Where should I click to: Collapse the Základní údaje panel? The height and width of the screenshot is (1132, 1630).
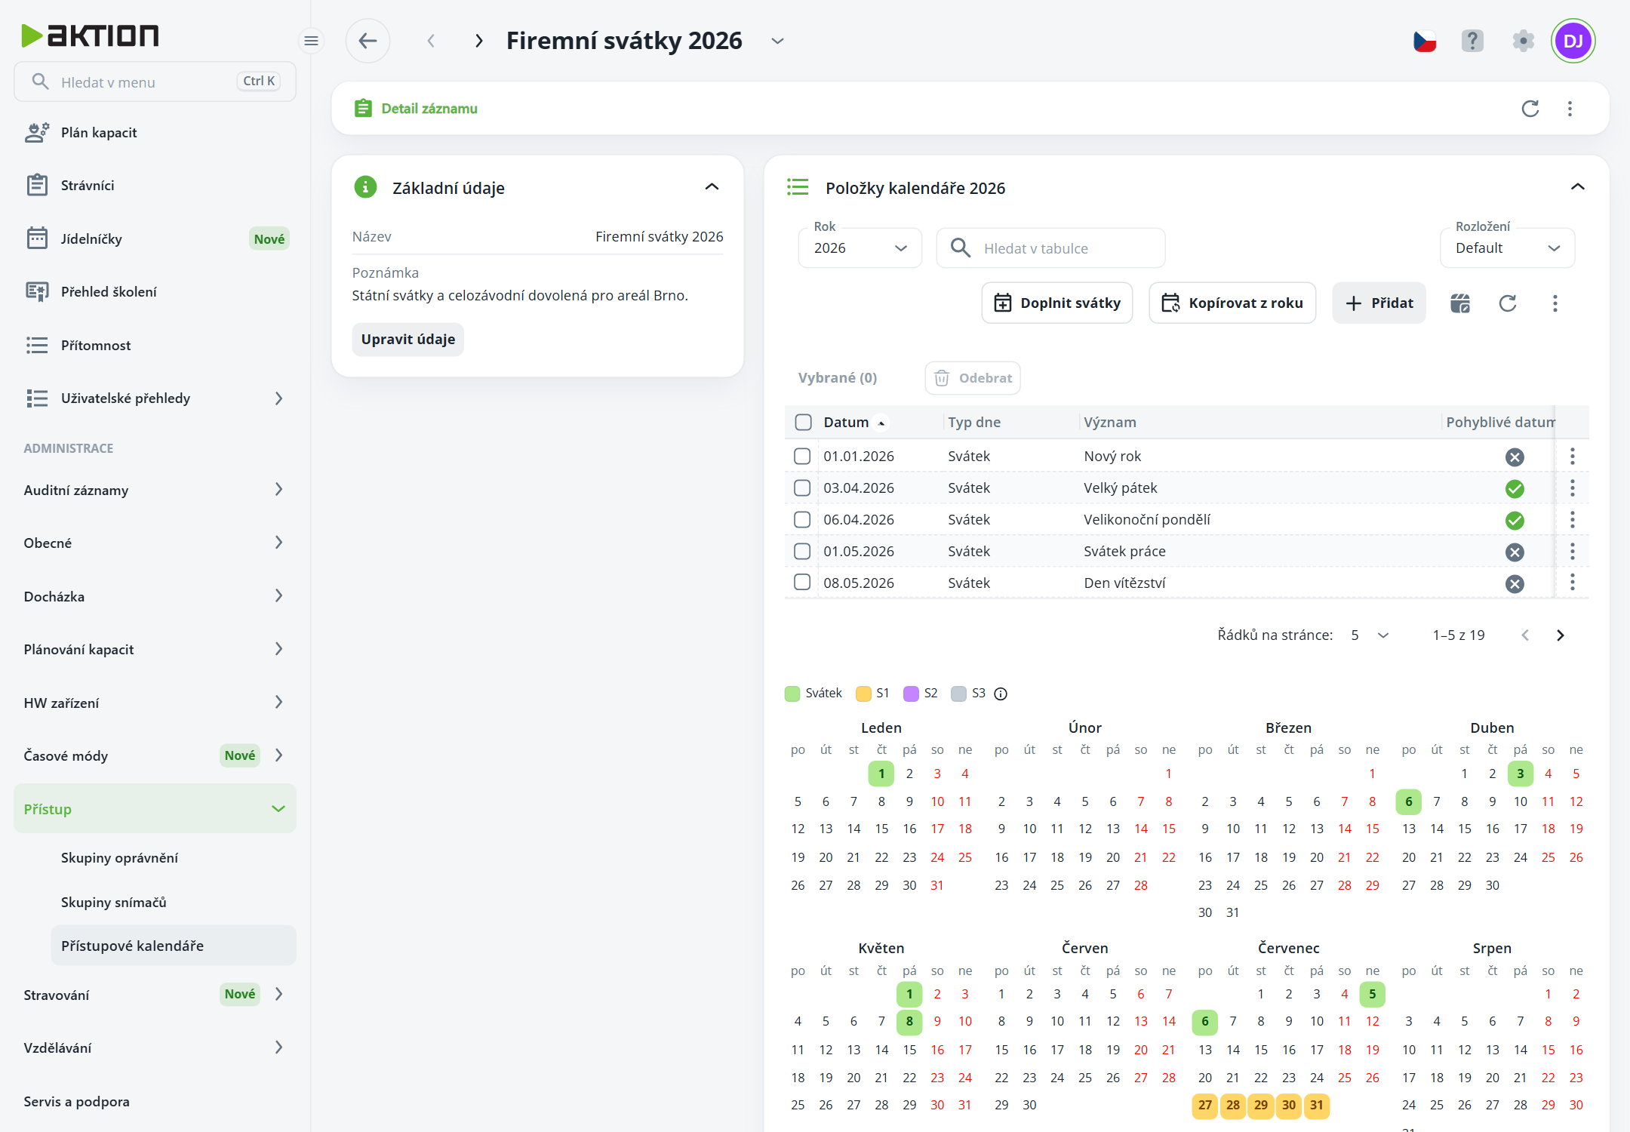(712, 187)
